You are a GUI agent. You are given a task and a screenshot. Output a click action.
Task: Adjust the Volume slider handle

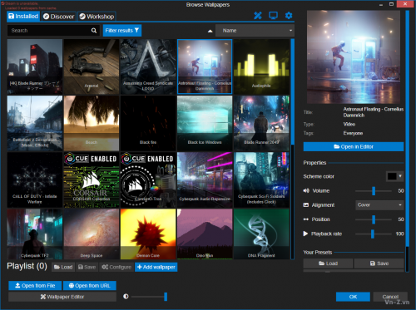click(x=374, y=190)
